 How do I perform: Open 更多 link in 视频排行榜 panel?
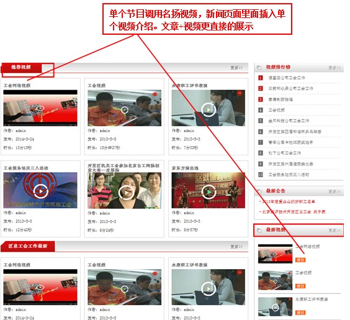334,68
